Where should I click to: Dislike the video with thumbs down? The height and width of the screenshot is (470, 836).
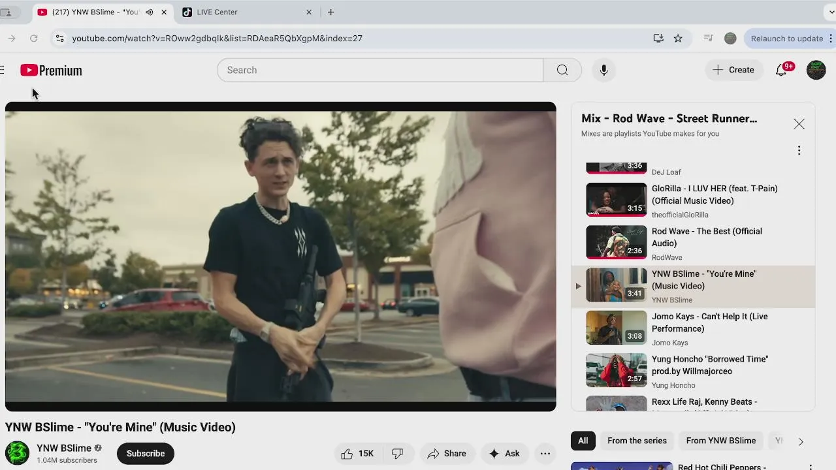click(x=397, y=454)
